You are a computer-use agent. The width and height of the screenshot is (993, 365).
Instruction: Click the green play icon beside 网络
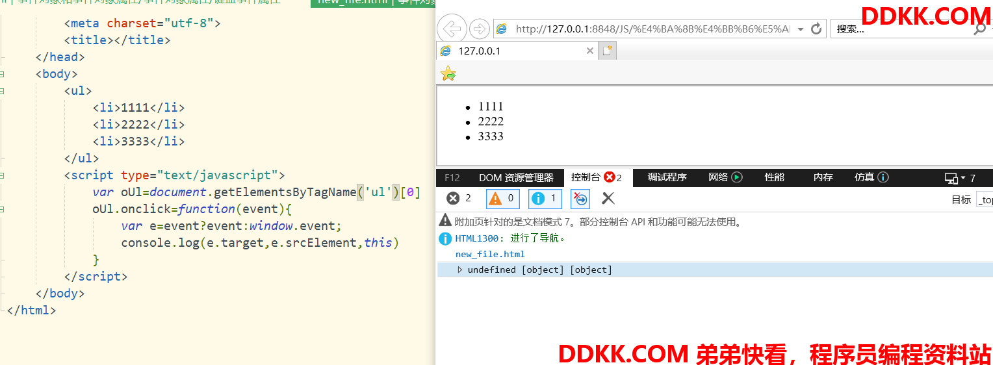click(737, 177)
